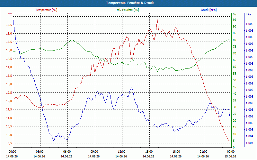The image size is (257, 160).
Task: Click the 12,0 temperature axis tick label
Action: tap(9, 101)
